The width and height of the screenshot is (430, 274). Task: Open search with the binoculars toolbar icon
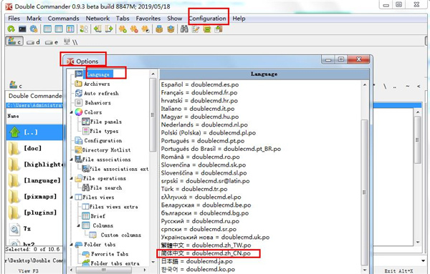click(184, 29)
